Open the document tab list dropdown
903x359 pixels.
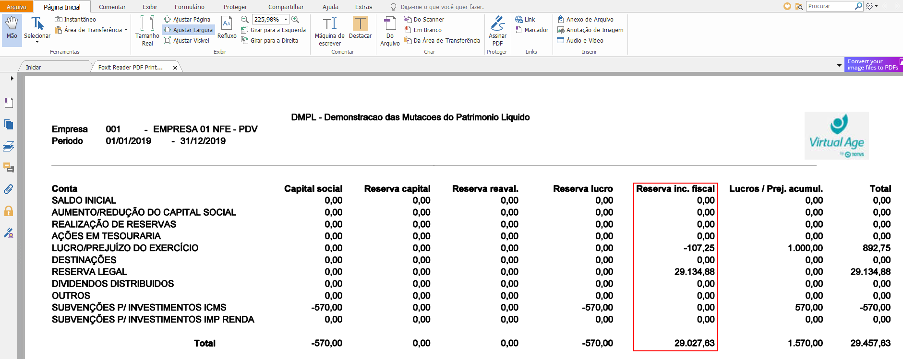coord(839,65)
